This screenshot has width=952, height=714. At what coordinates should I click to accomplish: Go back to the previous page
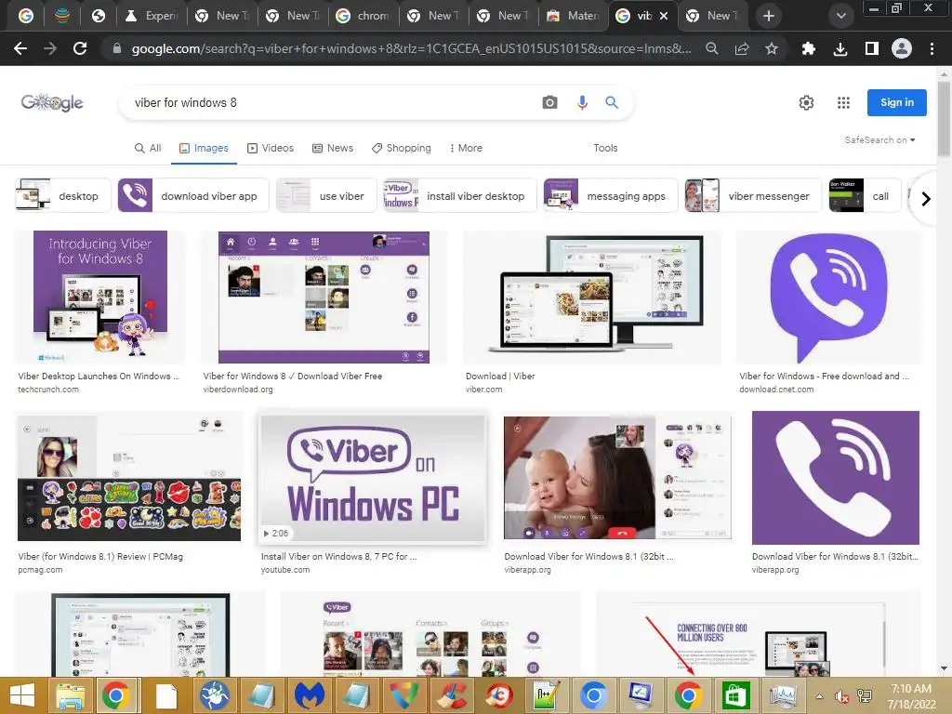tap(20, 48)
